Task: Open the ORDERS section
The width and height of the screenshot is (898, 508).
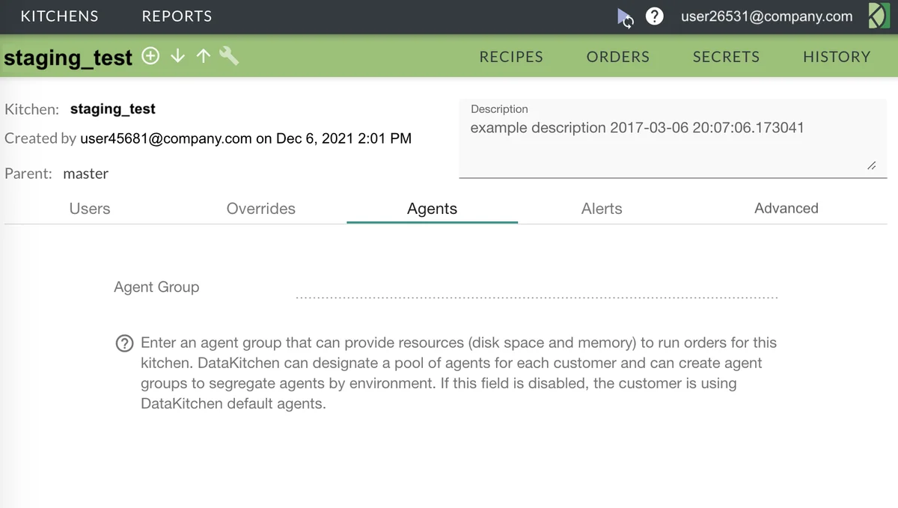Action: pyautogui.click(x=617, y=56)
